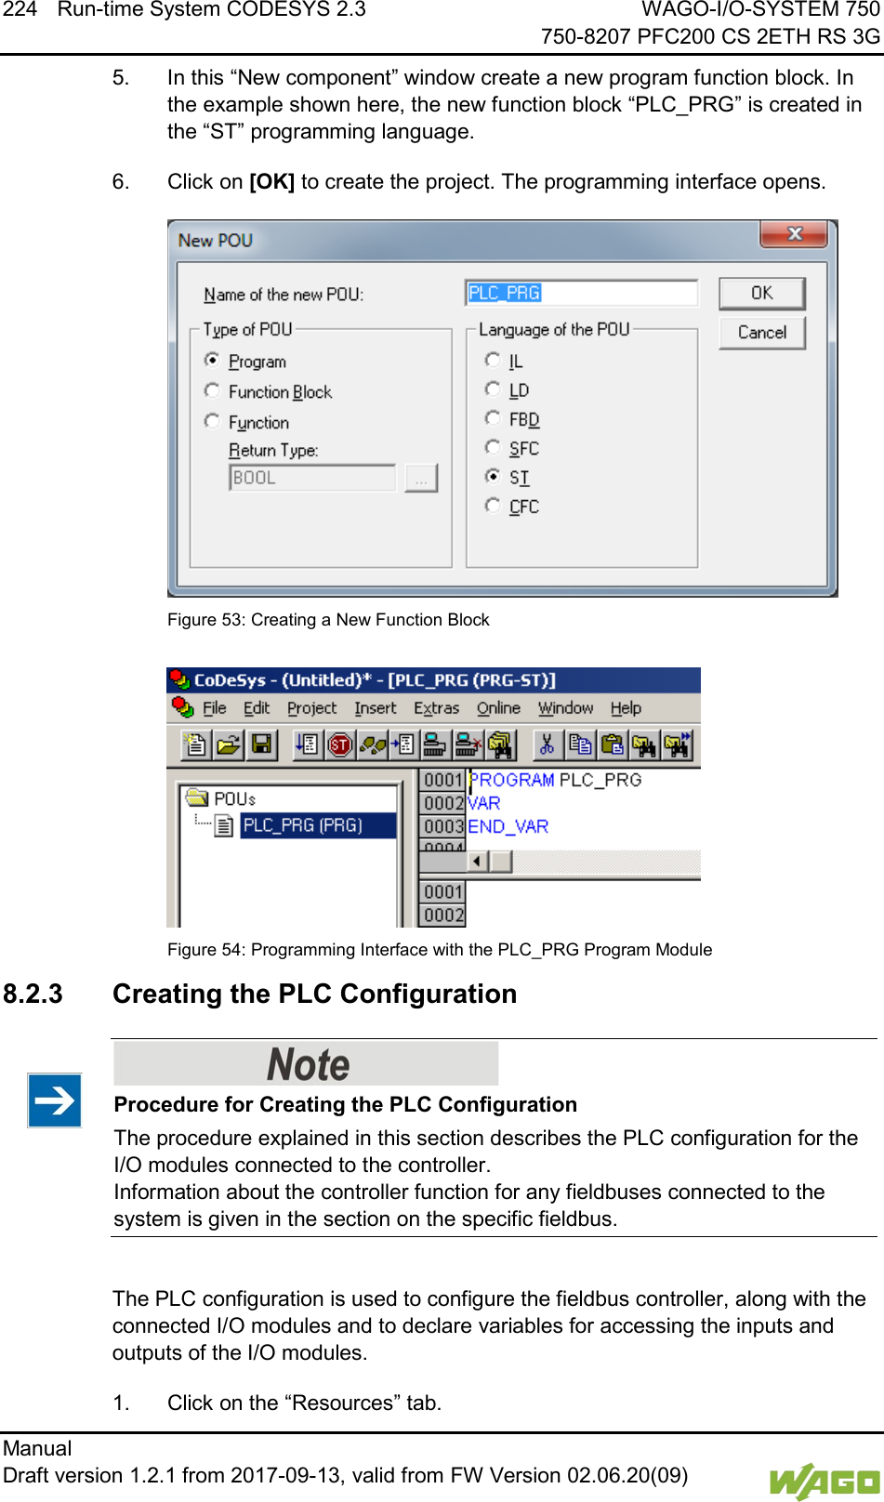Click heading 'Creating the PLC Configuration'

pos(315,994)
